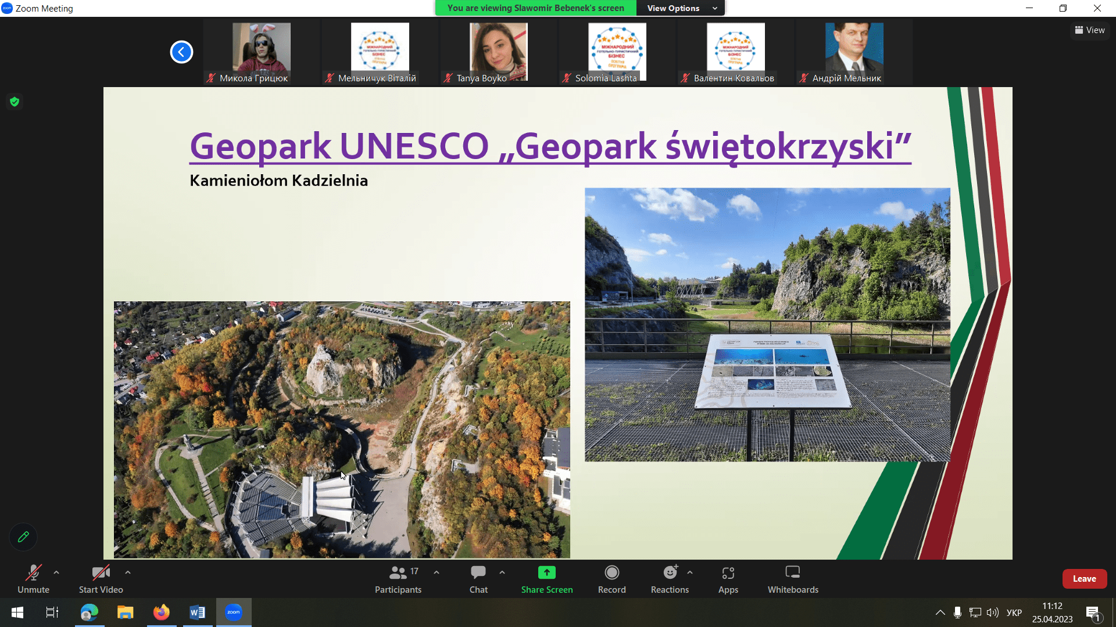Click the green Share Screen icon

click(547, 572)
